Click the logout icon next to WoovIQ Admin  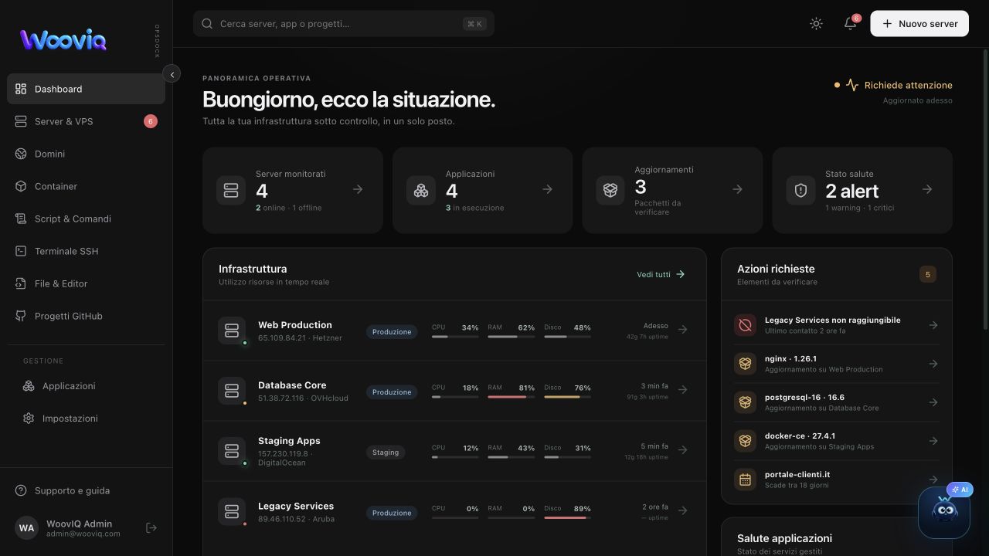point(151,528)
